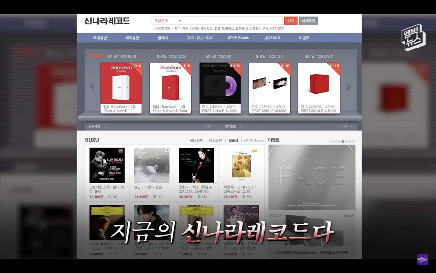The image size is (436, 273).
Task: Click 더보기 next to 예약알림
Action: point(346,126)
